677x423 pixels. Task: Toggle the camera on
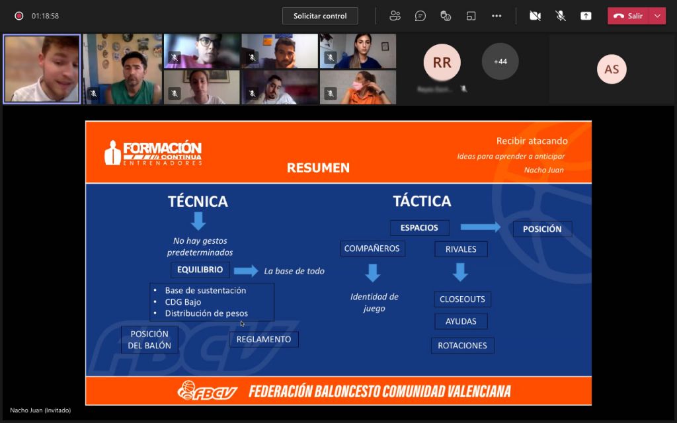(x=535, y=16)
